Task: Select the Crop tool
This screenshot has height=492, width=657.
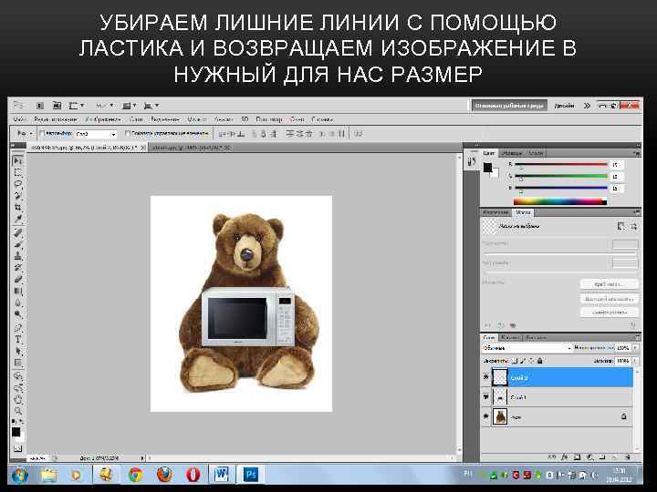Action: tap(17, 208)
